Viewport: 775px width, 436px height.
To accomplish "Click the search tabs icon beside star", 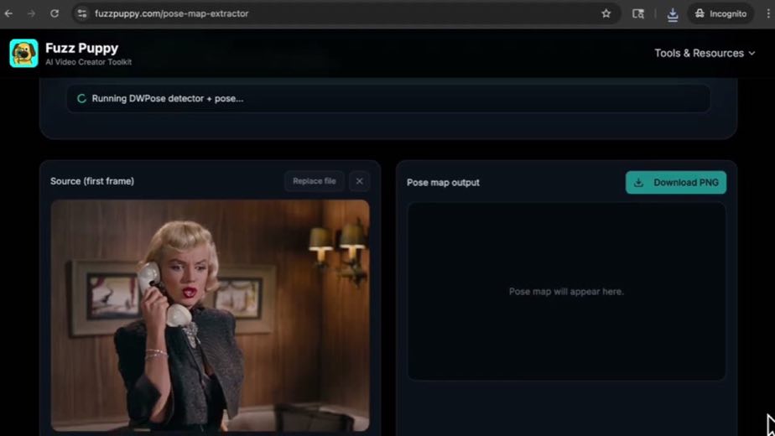I will pos(638,14).
